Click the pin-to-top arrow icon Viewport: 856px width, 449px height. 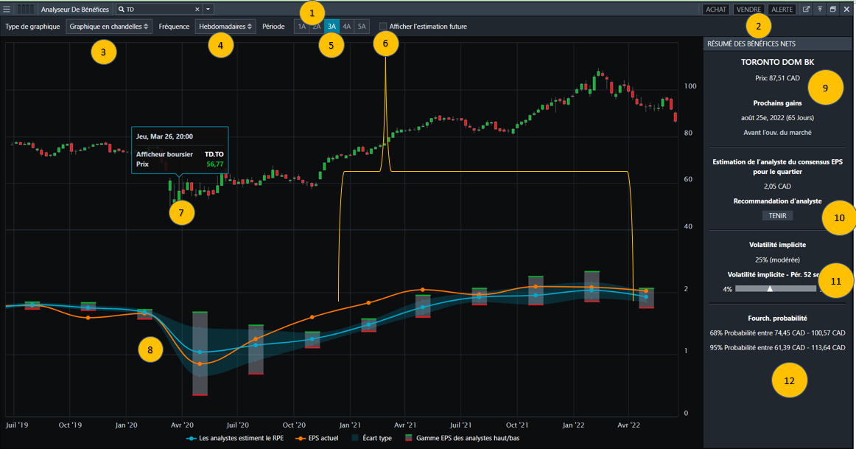(x=819, y=10)
